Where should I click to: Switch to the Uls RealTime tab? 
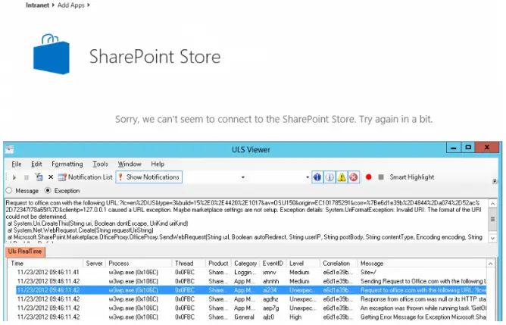click(x=25, y=252)
